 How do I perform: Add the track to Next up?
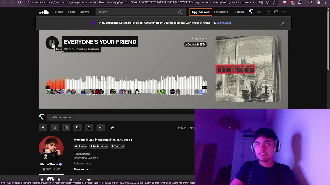tap(89, 128)
